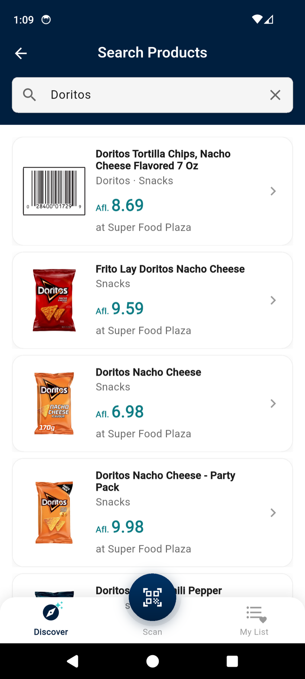Tap the Android recent apps square
305x679 pixels.
[x=232, y=661]
